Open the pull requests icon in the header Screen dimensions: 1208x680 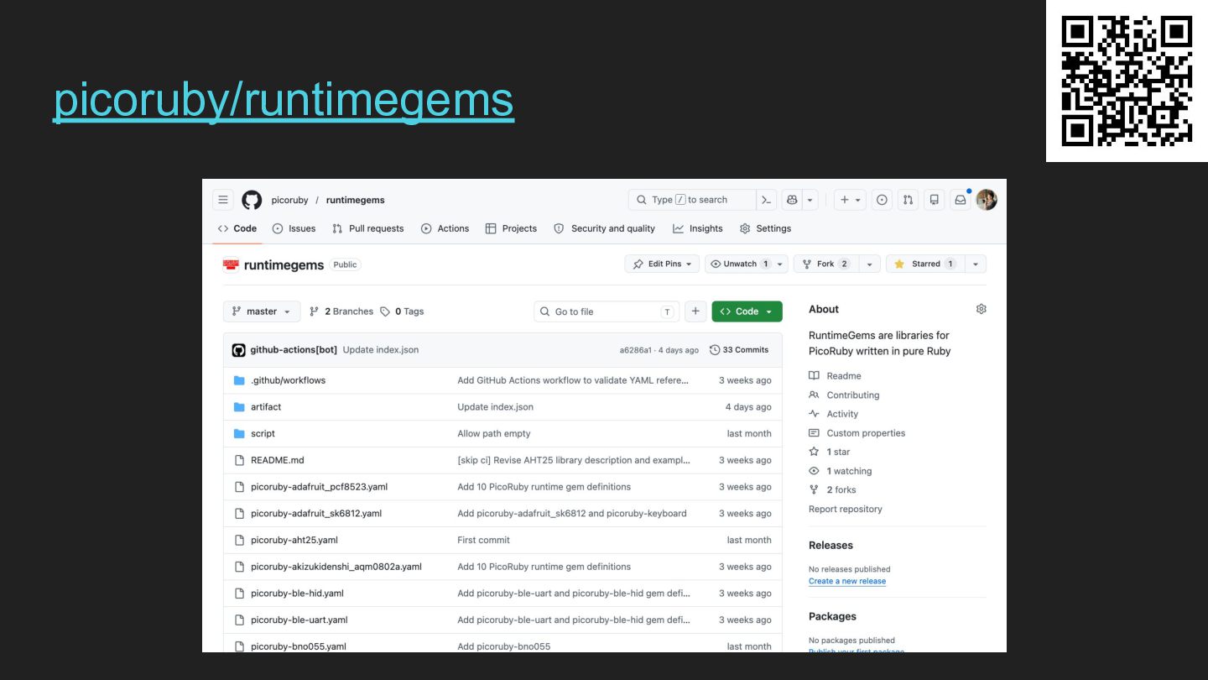(908, 200)
